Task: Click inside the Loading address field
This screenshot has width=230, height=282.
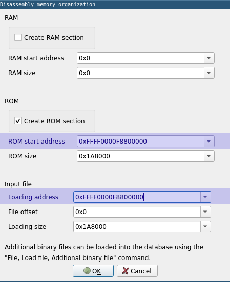Action: 137,197
